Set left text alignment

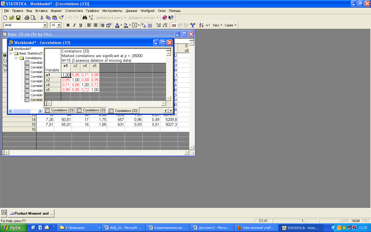pyautogui.click(x=89, y=25)
